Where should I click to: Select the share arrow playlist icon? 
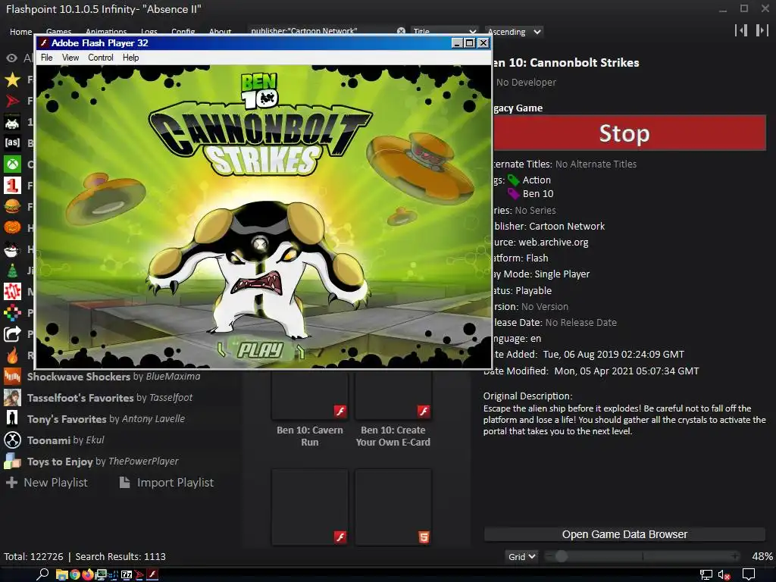click(12, 334)
